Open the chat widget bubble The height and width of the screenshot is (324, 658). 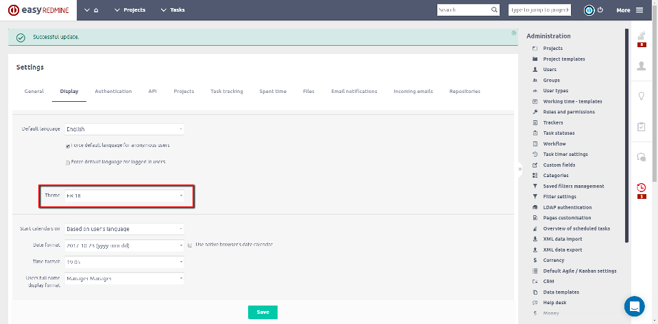(635, 306)
